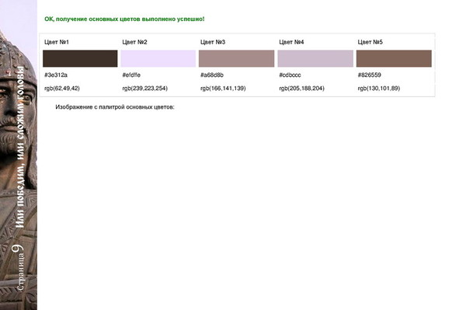Select the rgb(239,223,254) value
The image size is (466, 310).
145,89
